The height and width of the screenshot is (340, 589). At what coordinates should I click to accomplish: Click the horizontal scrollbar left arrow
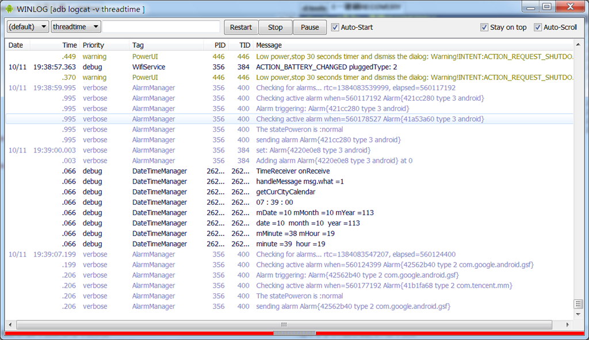click(x=10, y=324)
